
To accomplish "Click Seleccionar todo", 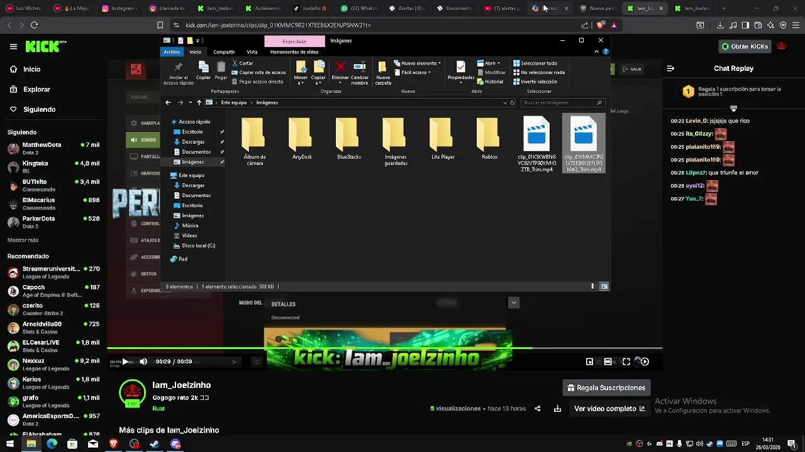I will click(x=535, y=63).
